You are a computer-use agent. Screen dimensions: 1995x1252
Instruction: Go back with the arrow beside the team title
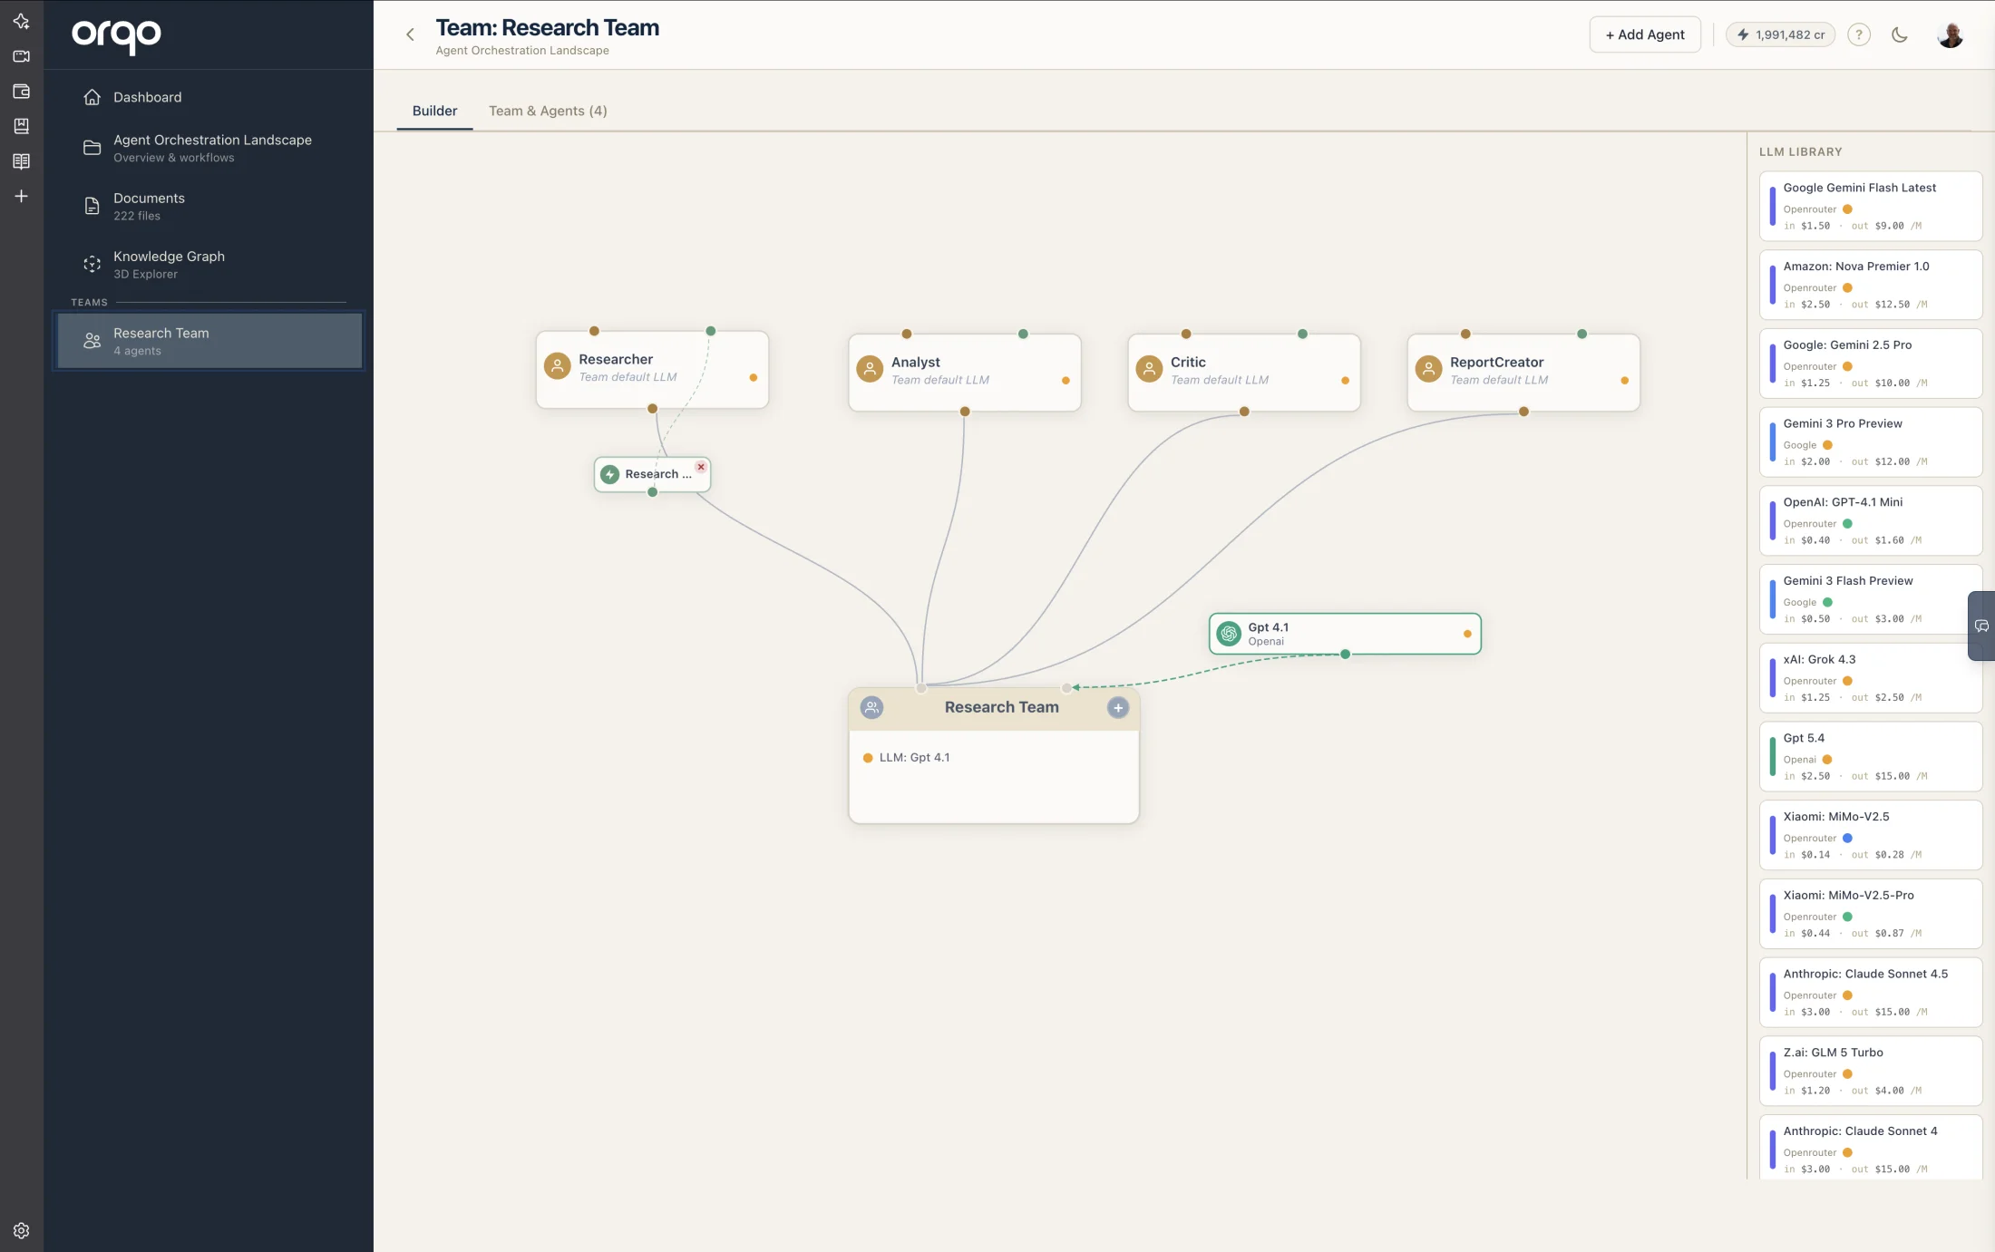point(410,34)
